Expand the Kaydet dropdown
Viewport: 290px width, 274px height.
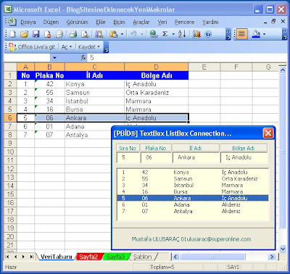pyautogui.click(x=89, y=47)
